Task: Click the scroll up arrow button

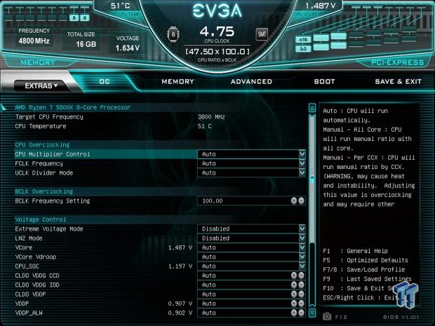Action: 312,108
